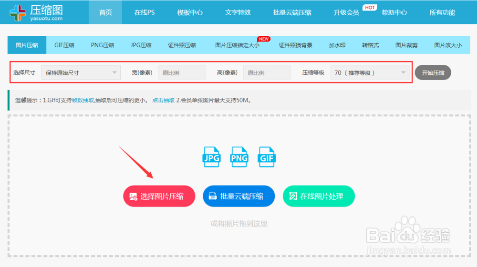
Task: Go to 模板中心 in the navigation bar
Action: point(190,12)
